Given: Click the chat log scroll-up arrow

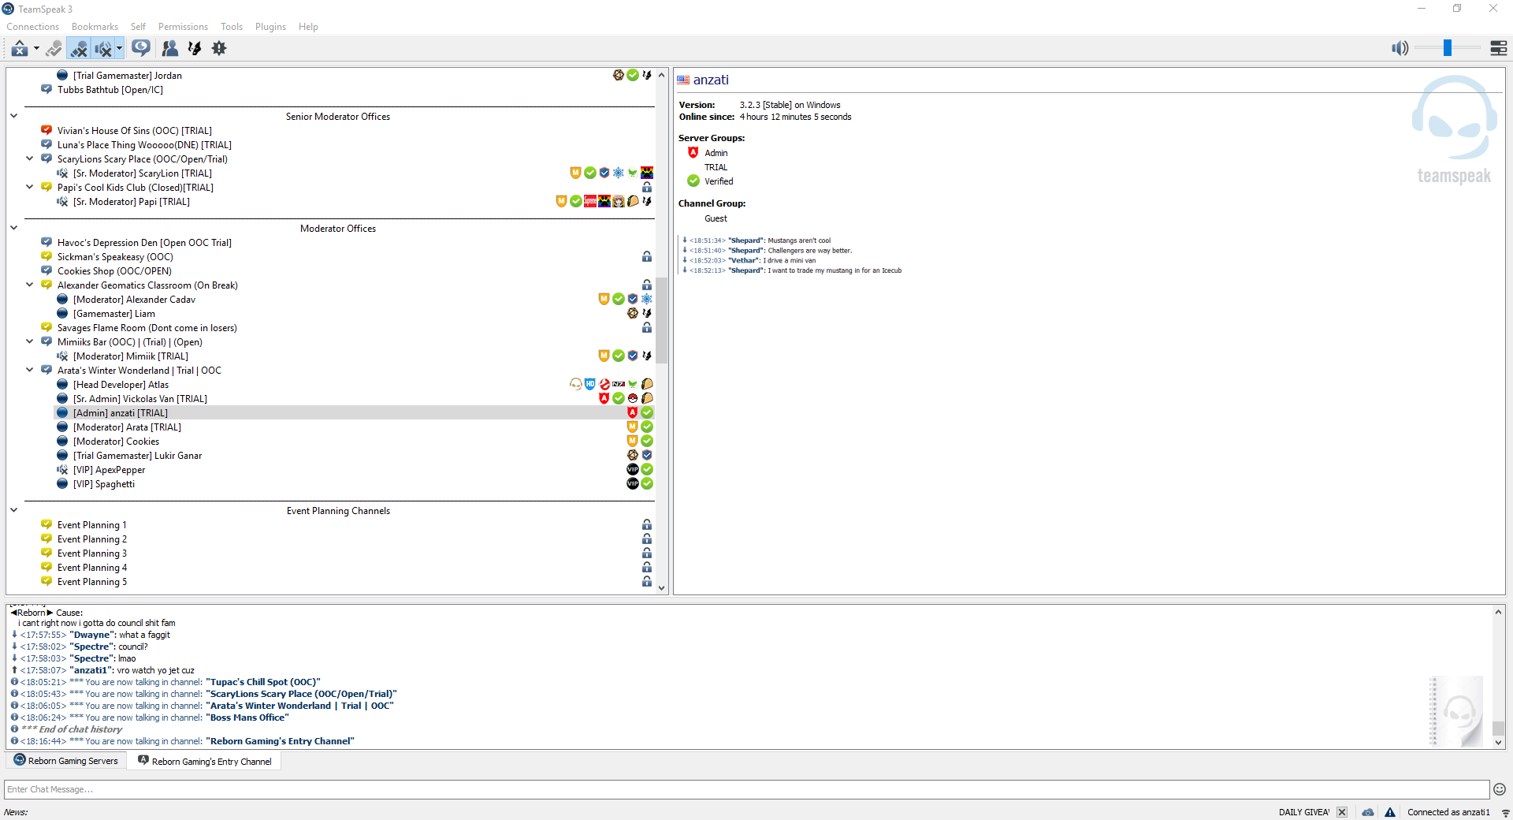Looking at the screenshot, I should (x=1498, y=612).
